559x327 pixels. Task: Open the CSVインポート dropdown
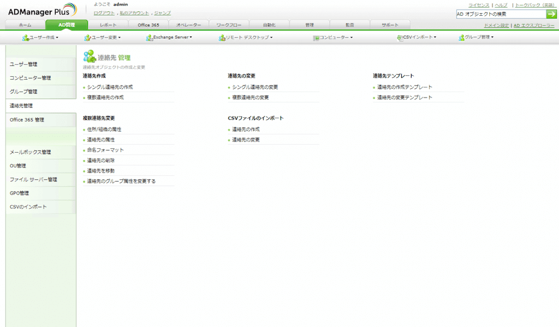[435, 38]
